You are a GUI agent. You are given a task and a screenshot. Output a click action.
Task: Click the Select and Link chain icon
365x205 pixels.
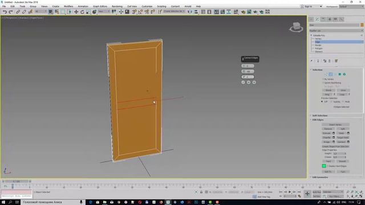pyautogui.click(x=18, y=11)
